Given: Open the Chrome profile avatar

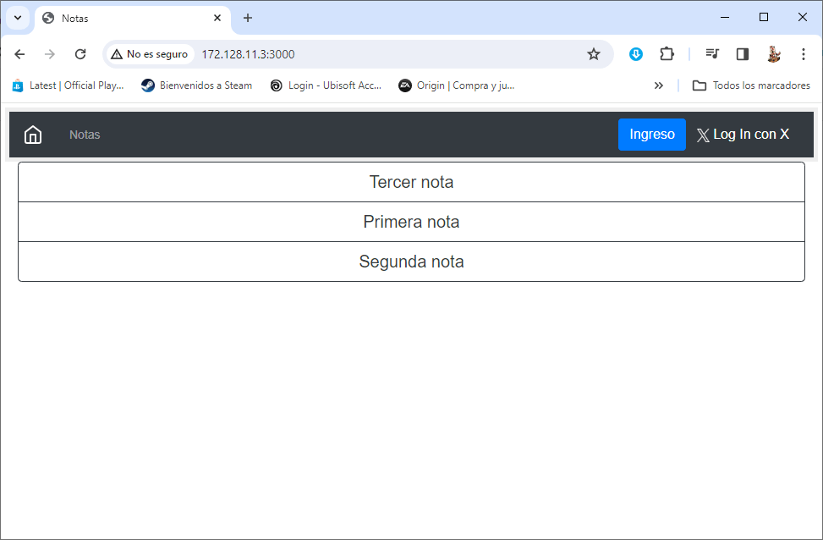Looking at the screenshot, I should click(773, 54).
